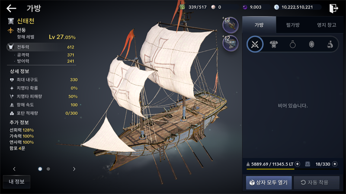This screenshot has width=346, height=194.
Task: Select the armor filter icon
Action: (274, 44)
